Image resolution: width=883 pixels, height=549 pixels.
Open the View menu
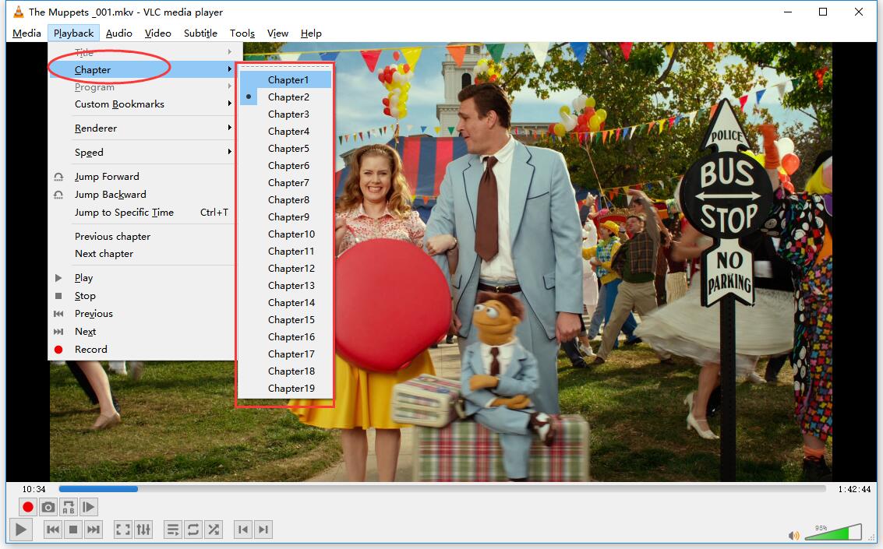(277, 33)
